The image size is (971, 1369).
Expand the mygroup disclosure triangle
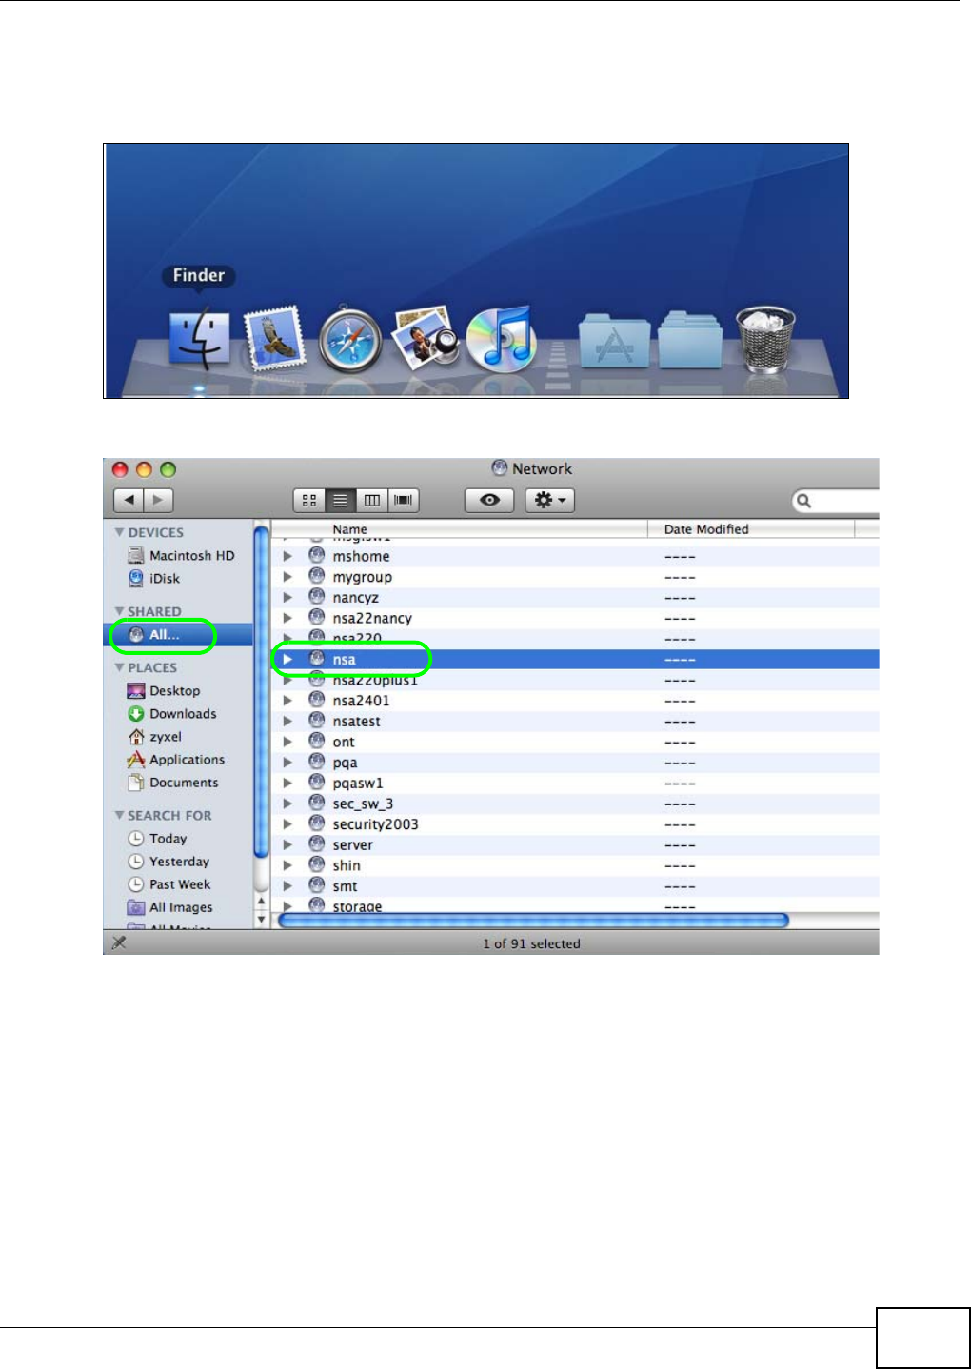[x=287, y=577]
